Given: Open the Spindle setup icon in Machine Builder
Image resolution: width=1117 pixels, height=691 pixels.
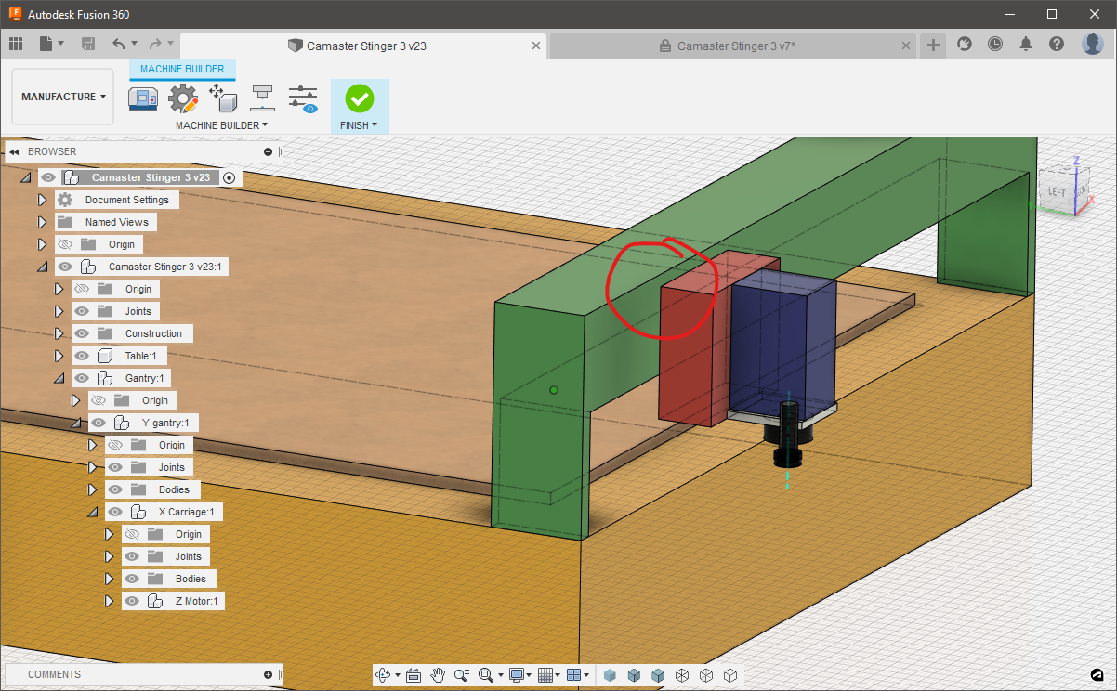Looking at the screenshot, I should tap(262, 98).
